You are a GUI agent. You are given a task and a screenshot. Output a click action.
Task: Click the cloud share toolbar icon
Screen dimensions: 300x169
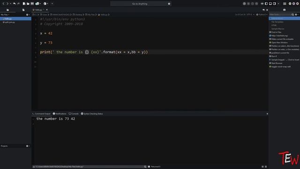[x=37, y=4]
